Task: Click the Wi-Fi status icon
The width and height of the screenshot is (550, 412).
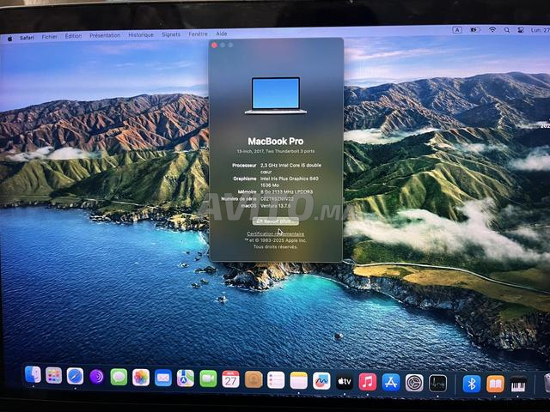Action: pyautogui.click(x=492, y=30)
